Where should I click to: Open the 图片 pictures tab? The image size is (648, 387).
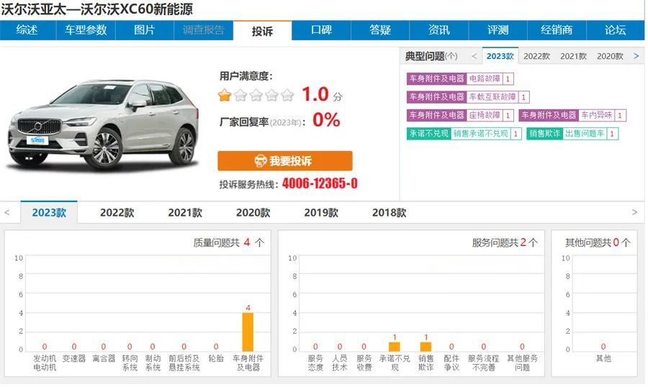(144, 30)
